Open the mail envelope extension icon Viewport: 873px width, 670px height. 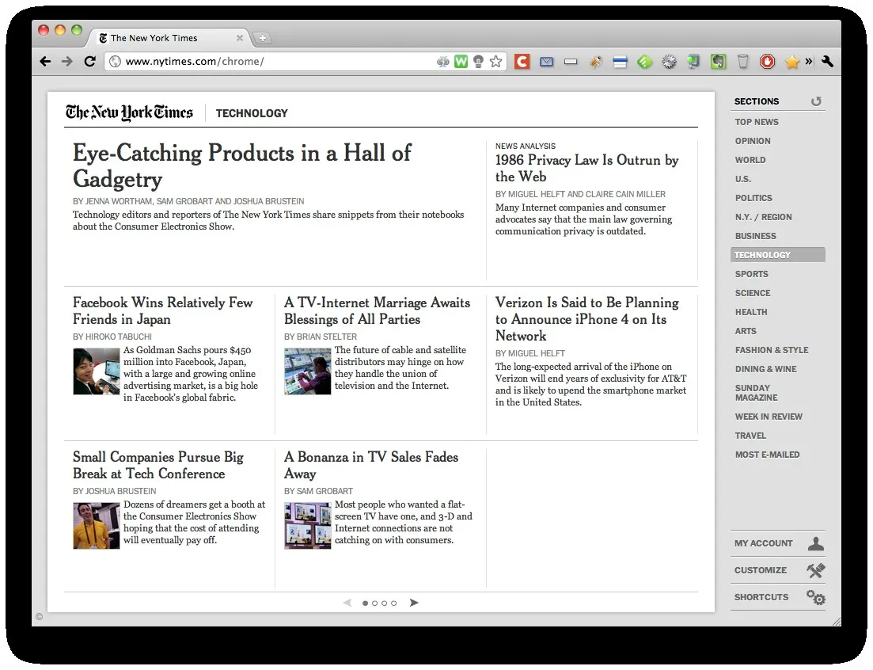(547, 62)
